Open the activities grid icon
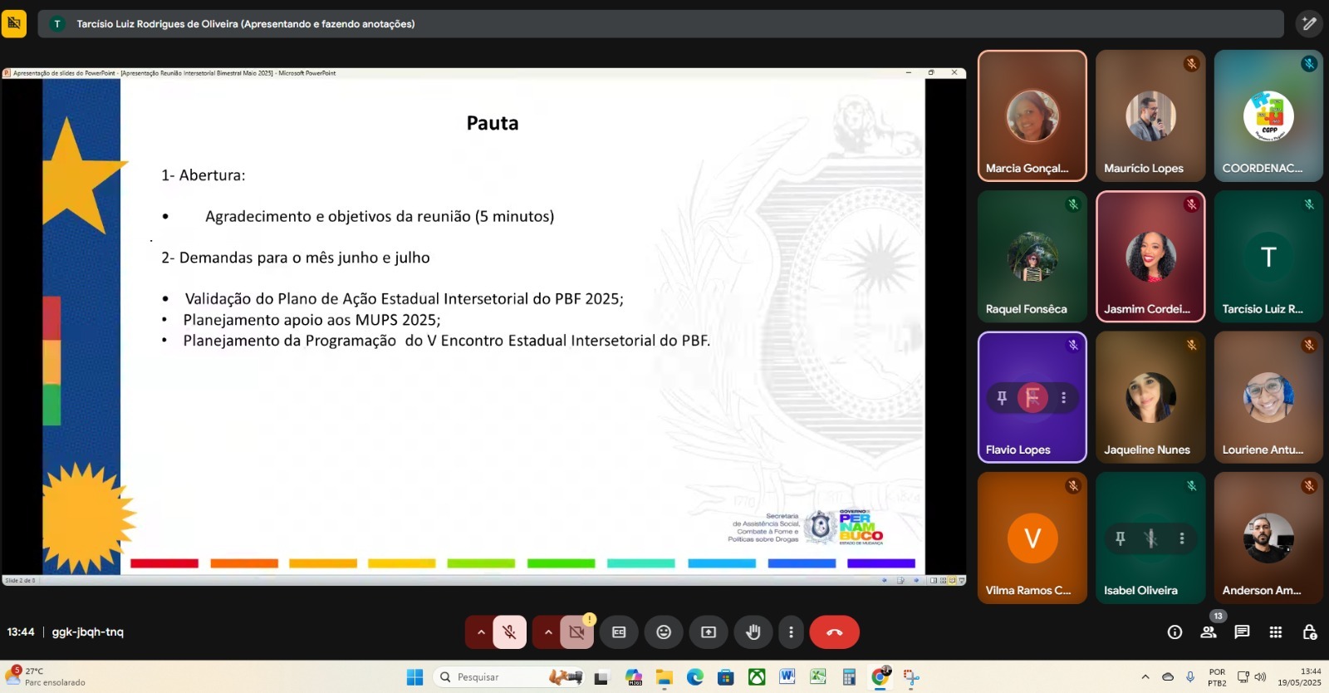The width and height of the screenshot is (1329, 693). tap(1276, 632)
